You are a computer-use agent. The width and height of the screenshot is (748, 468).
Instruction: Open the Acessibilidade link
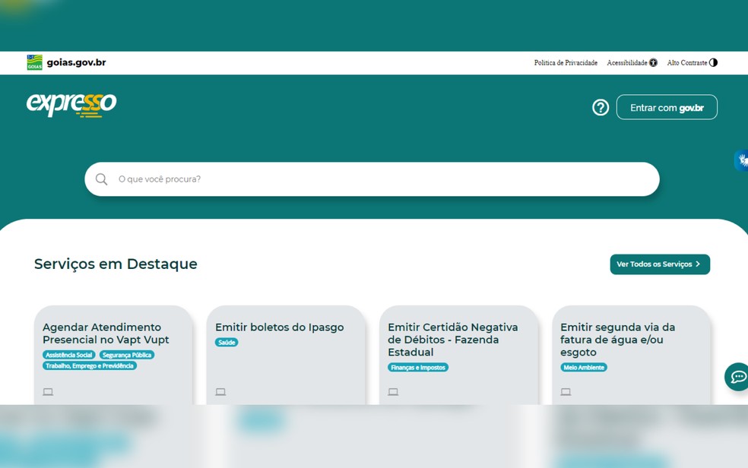click(627, 63)
